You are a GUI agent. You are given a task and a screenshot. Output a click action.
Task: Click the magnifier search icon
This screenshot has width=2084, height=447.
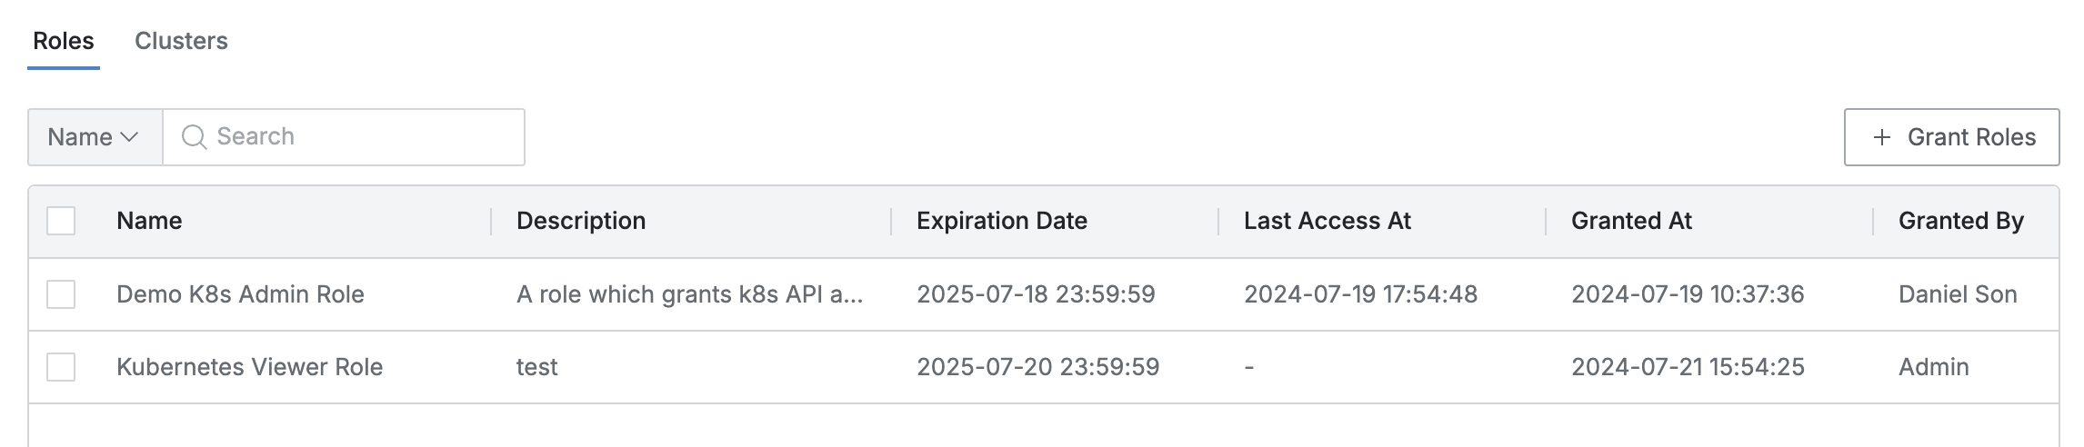click(194, 137)
